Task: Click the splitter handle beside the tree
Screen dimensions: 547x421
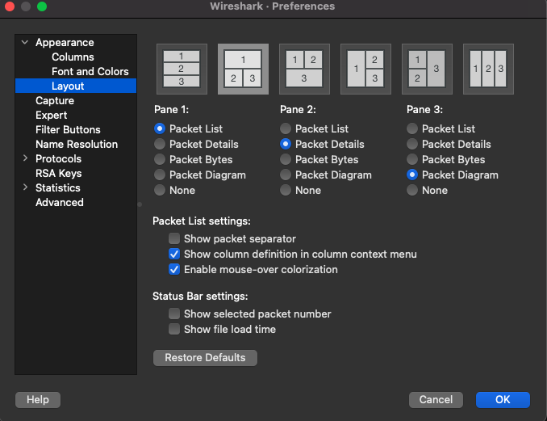Action: tap(140, 204)
